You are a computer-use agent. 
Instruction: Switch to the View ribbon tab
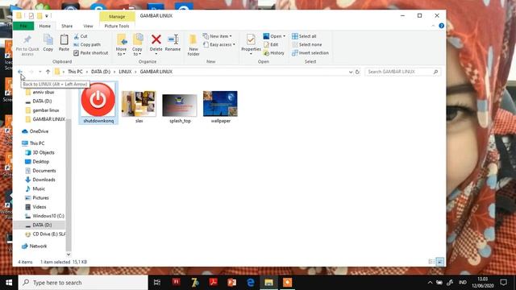pyautogui.click(x=88, y=26)
